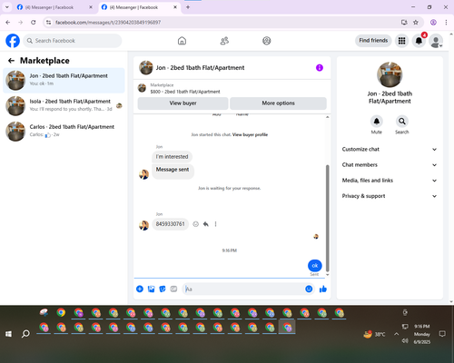Open Chrome's three-dot menu

[x=446, y=22]
